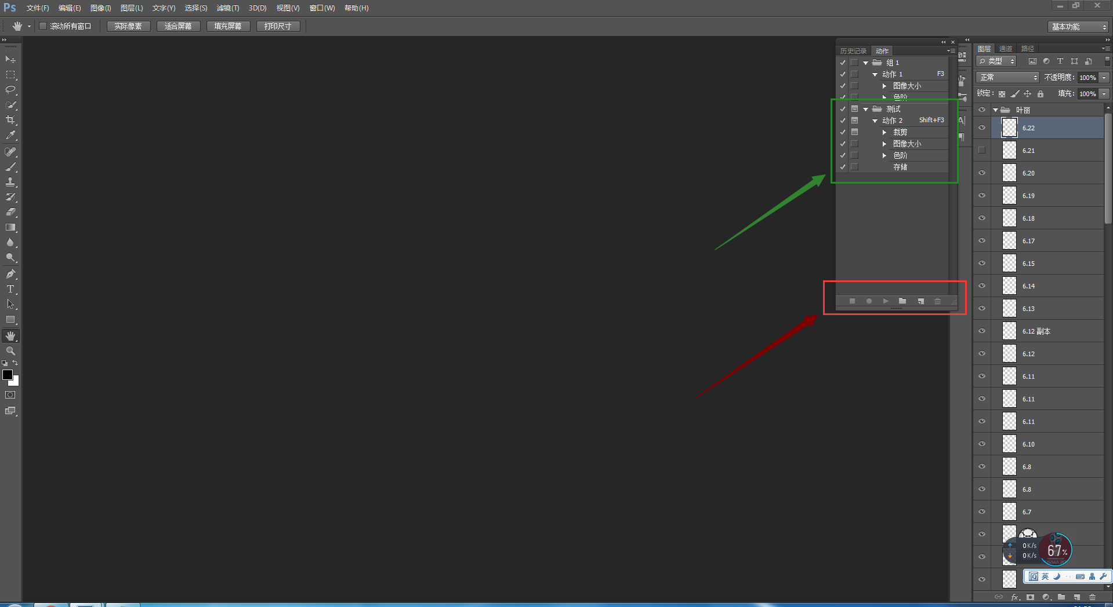Open 基本功能 workspace dropdown
Viewport: 1113px width, 607px height.
coord(1079,27)
